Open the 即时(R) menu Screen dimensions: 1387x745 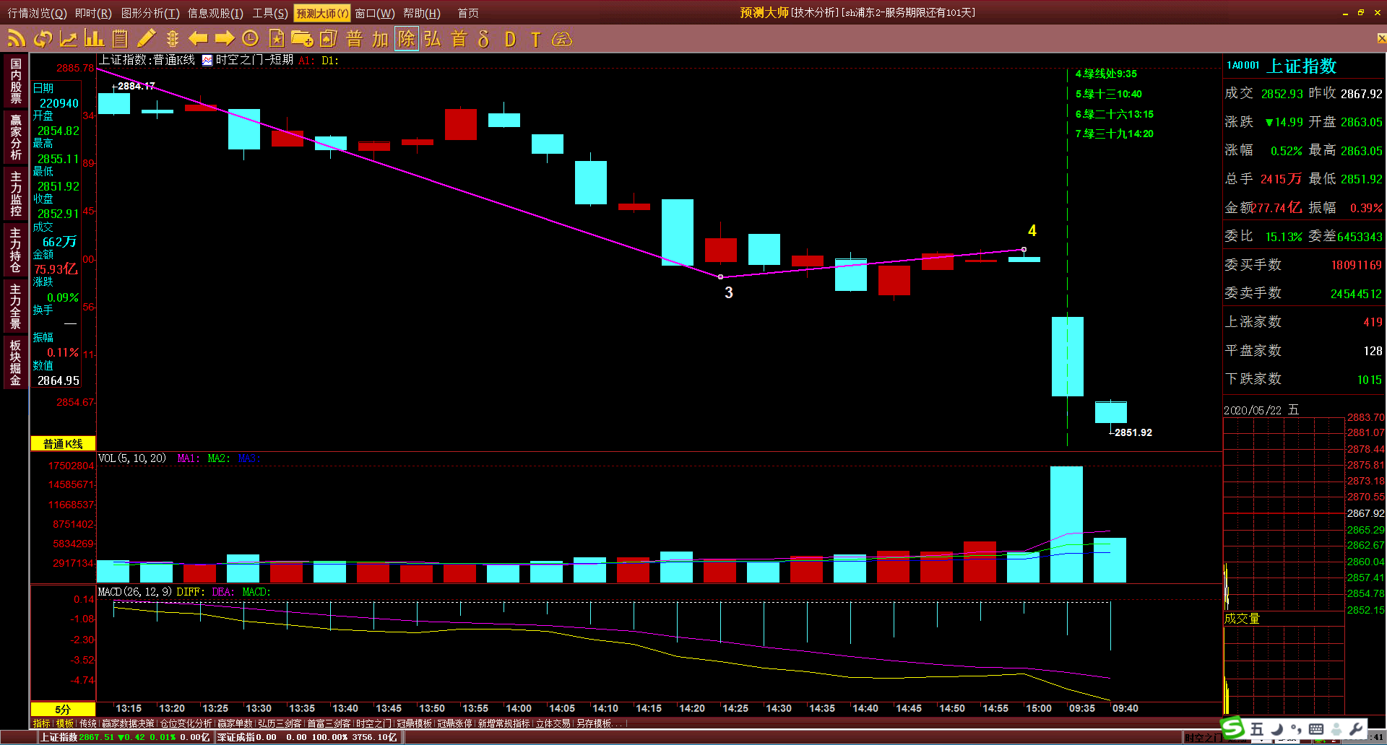click(x=93, y=13)
